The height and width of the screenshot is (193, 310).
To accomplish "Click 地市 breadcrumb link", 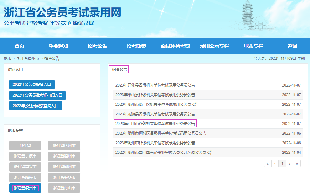I will click(x=7, y=58).
